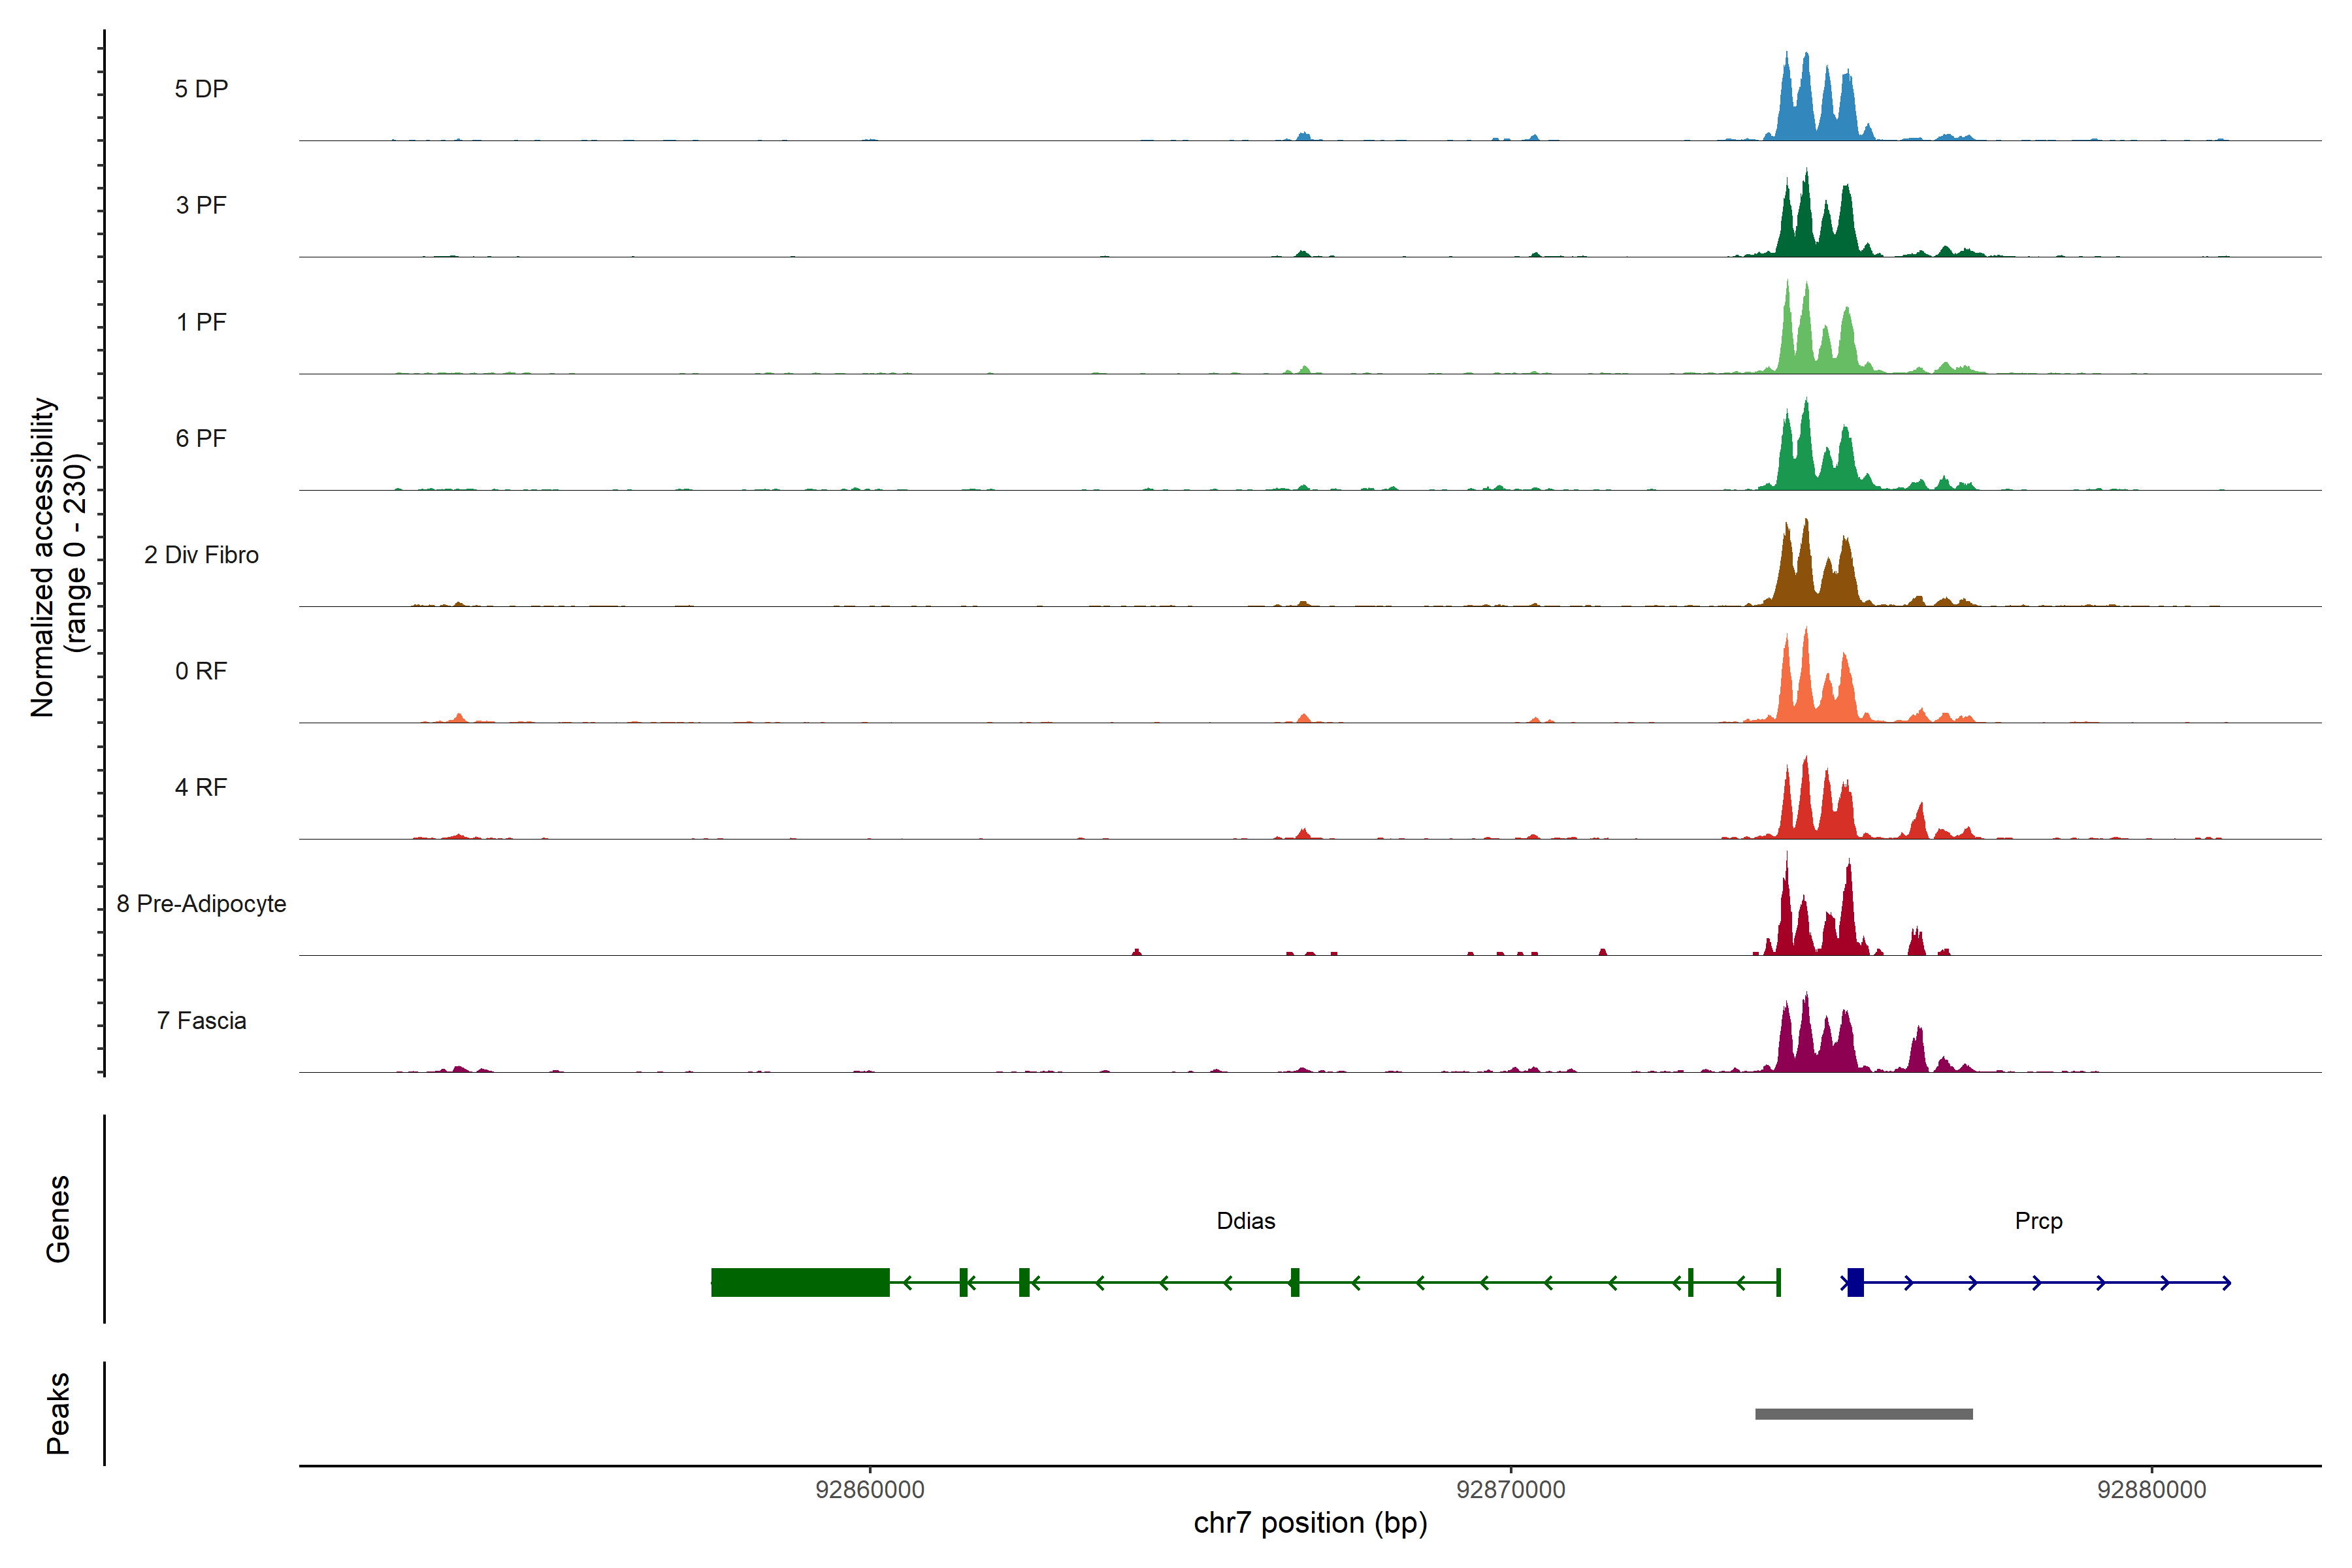This screenshot has width=2352, height=1568.
Task: Select the 1 PF track label
Action: click(201, 322)
